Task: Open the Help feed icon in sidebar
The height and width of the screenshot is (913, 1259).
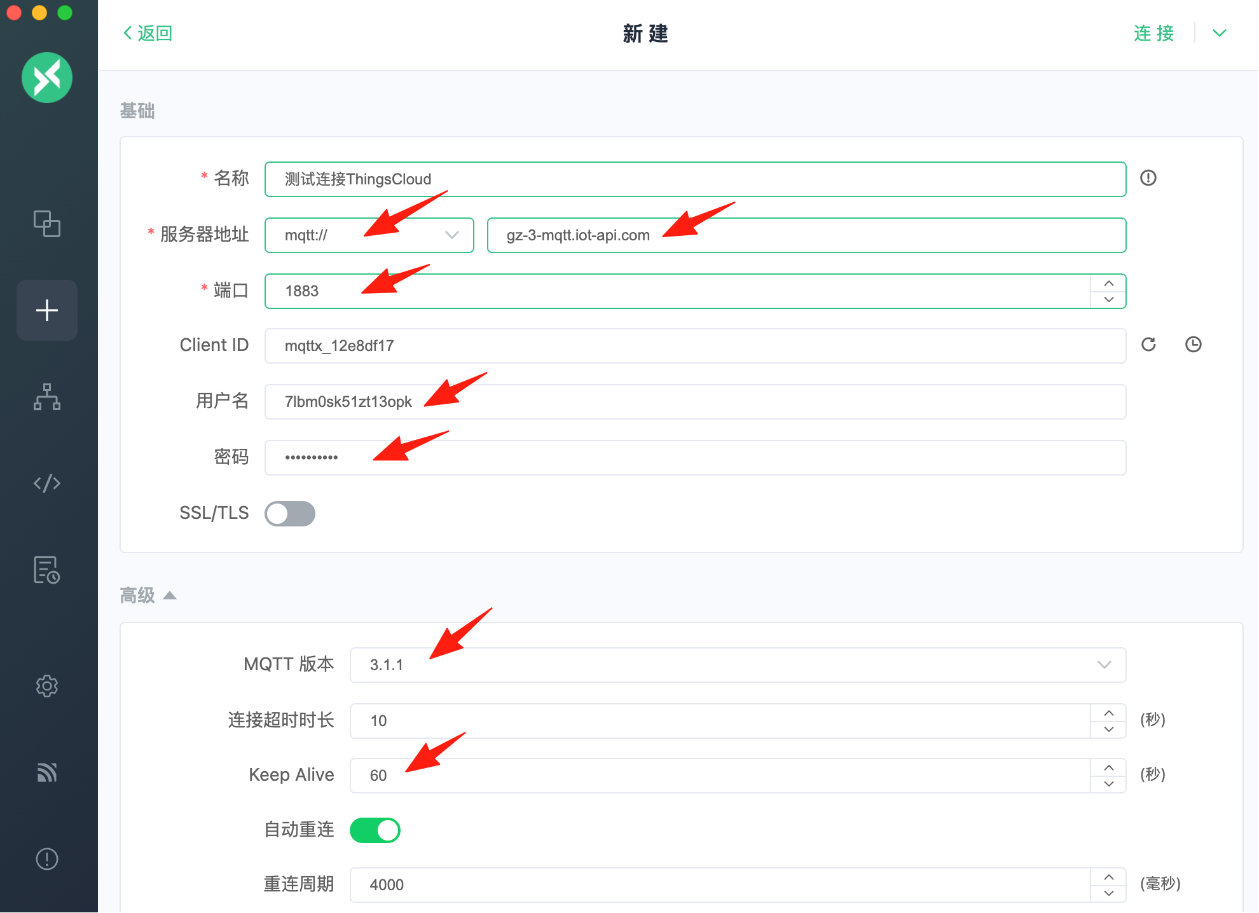Action: coord(47,772)
